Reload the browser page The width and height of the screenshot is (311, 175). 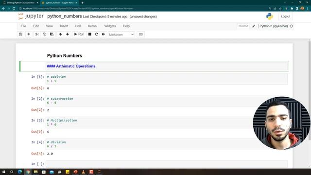click(x=14, y=9)
